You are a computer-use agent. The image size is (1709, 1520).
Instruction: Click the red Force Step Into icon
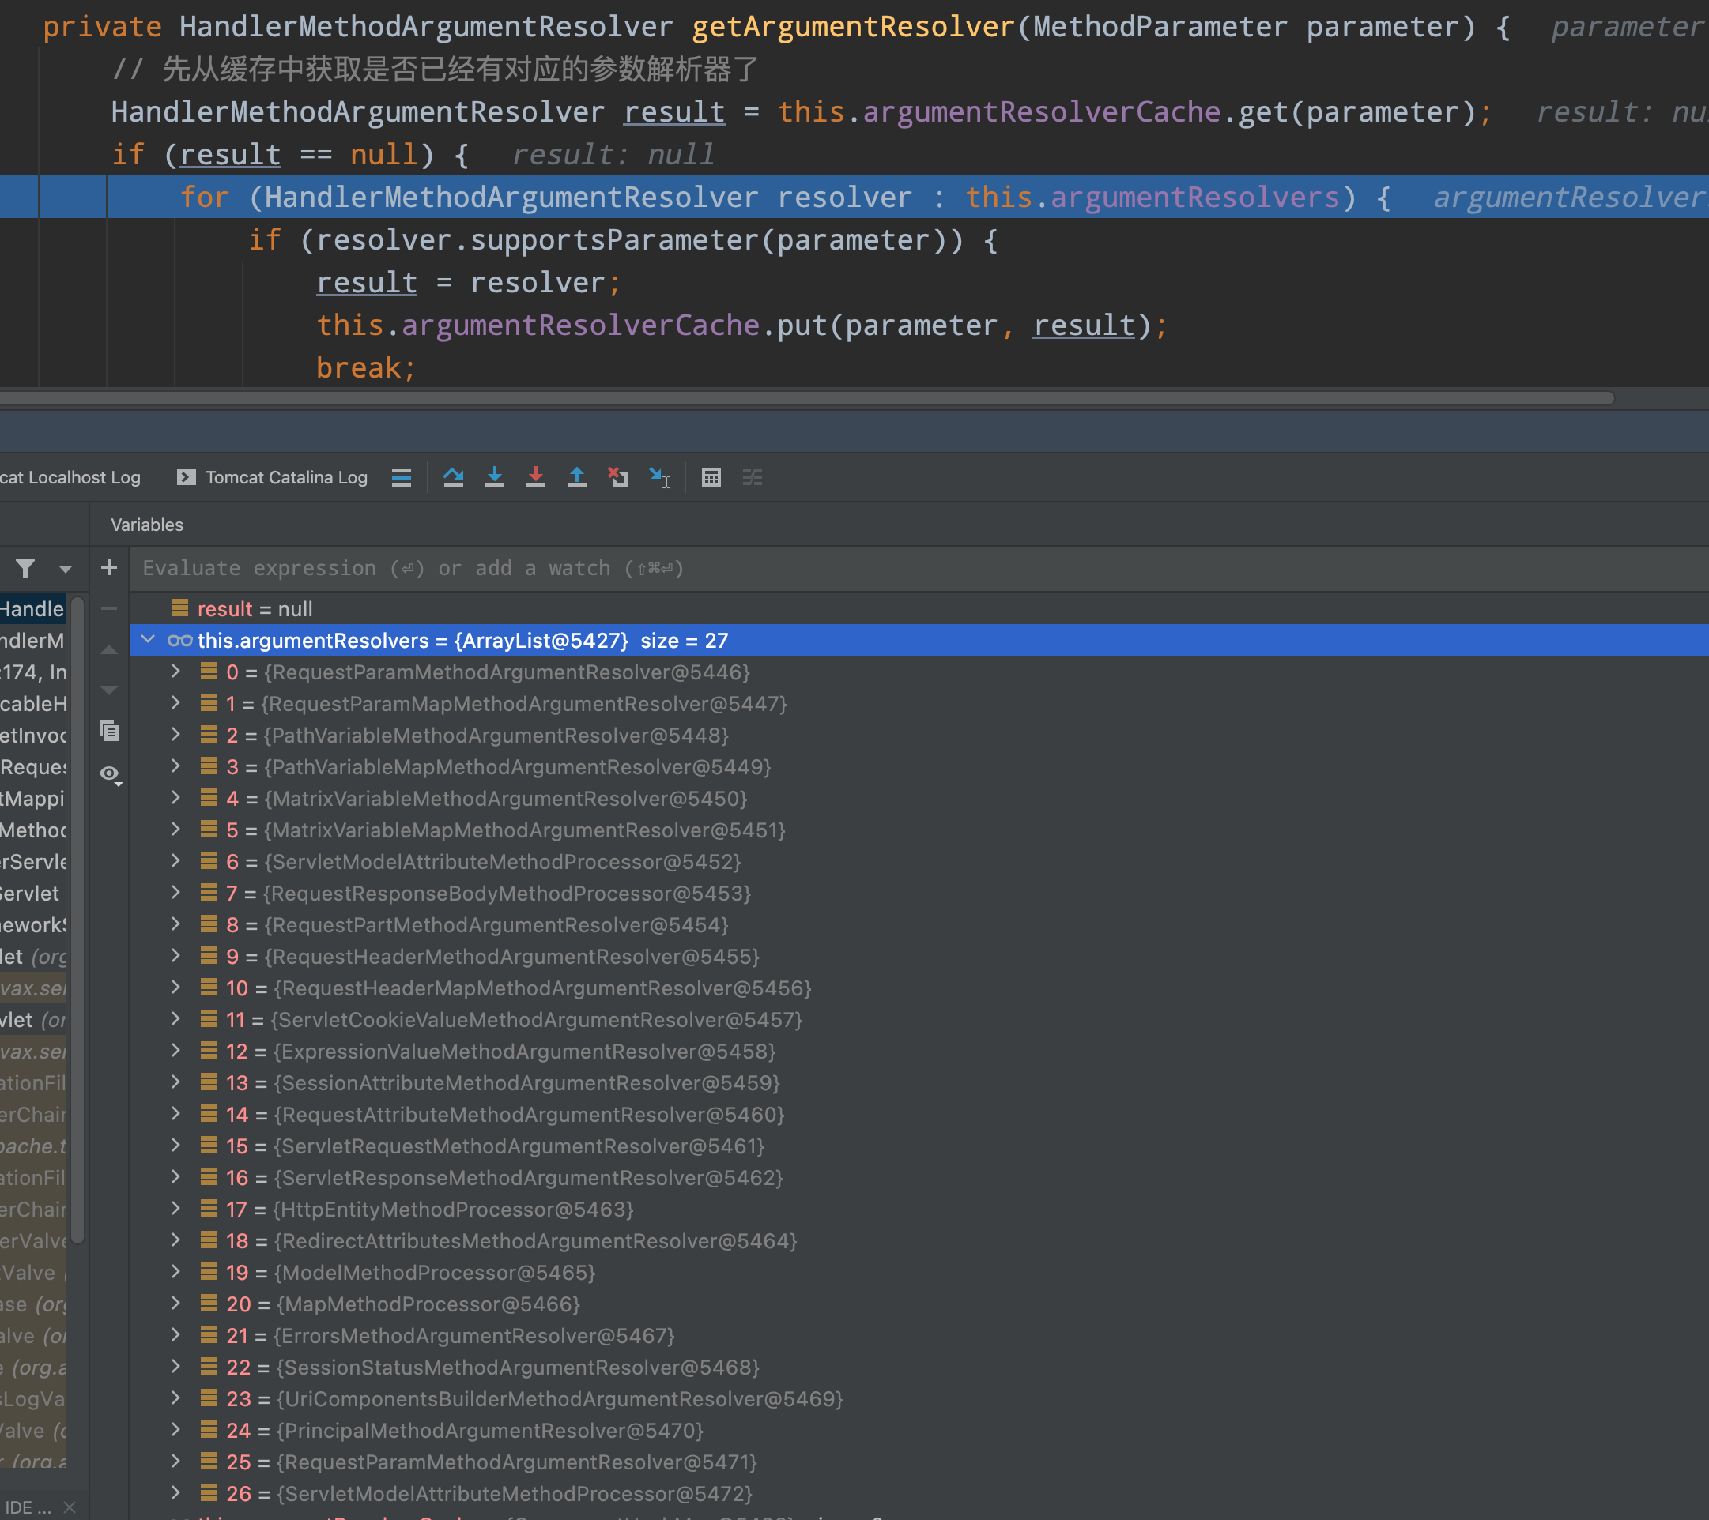tap(535, 477)
